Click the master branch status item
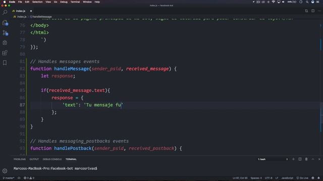Screen dimensions: 323x181 pos(9,178)
